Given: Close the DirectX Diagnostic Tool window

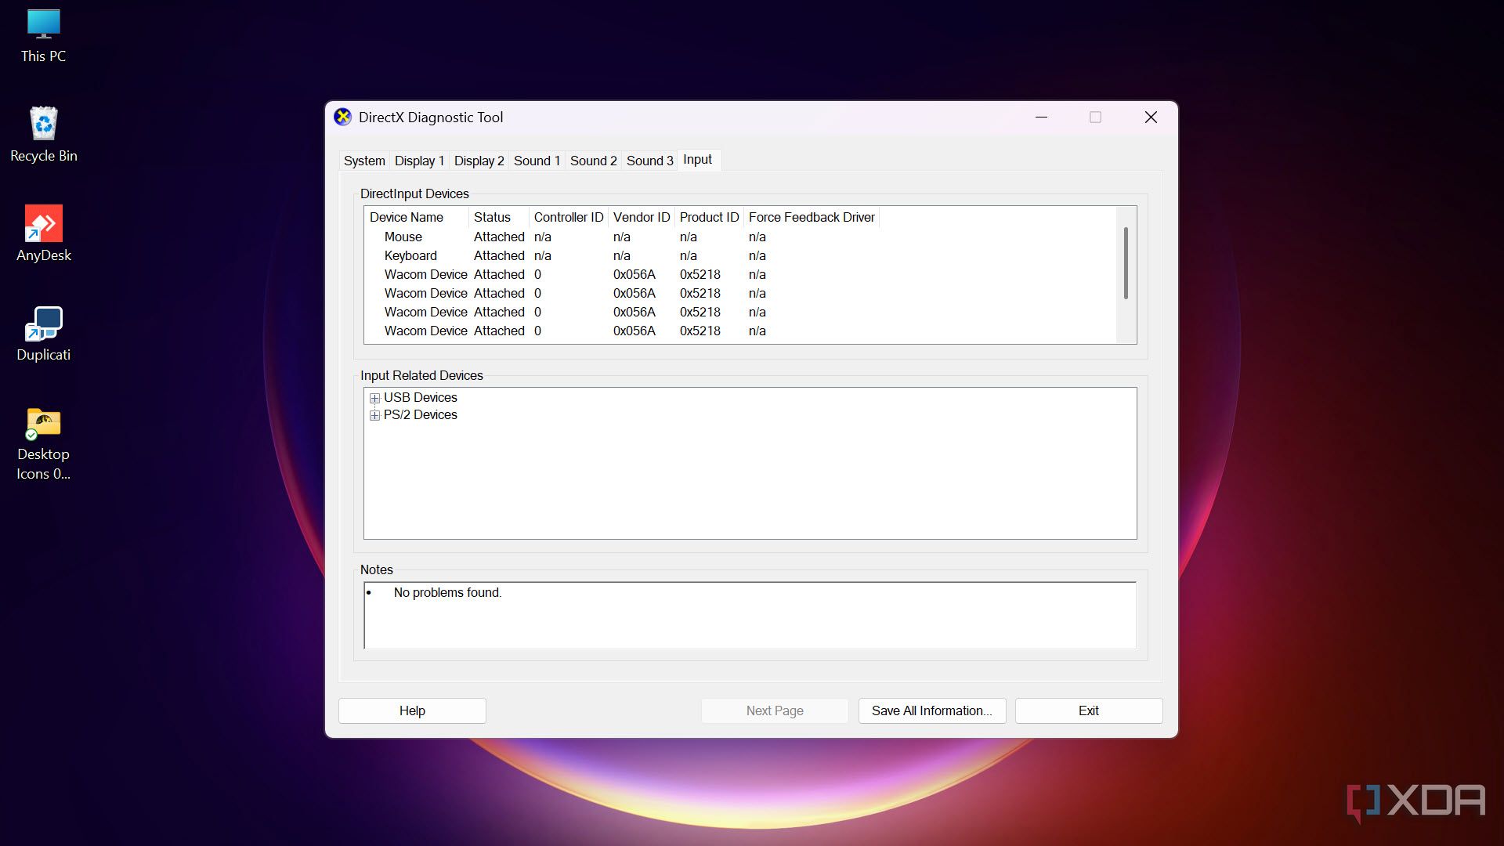Looking at the screenshot, I should tap(1151, 117).
